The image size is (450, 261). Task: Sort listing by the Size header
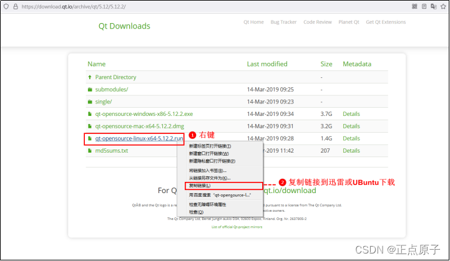[x=326, y=64]
